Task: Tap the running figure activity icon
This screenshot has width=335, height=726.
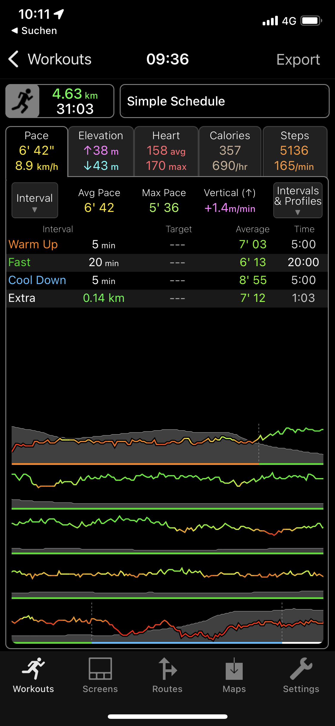Action: [23, 101]
